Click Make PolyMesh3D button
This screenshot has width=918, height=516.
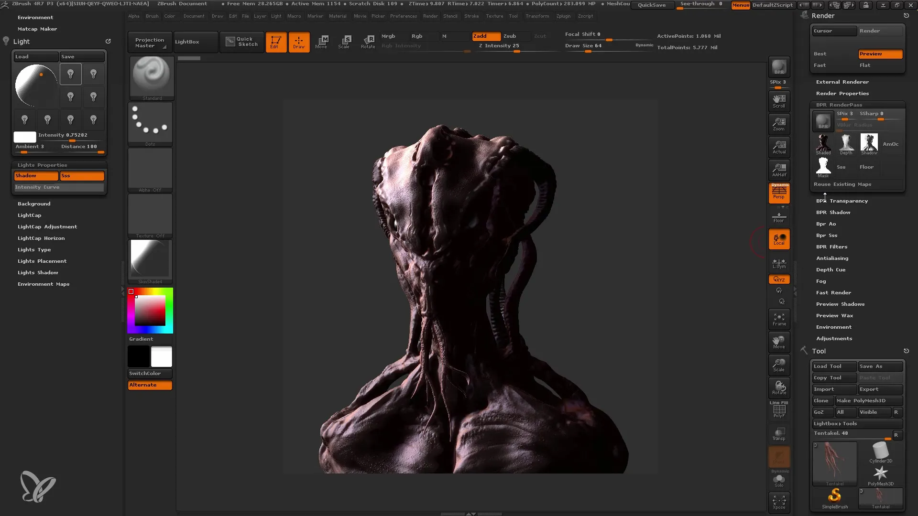[869, 400]
